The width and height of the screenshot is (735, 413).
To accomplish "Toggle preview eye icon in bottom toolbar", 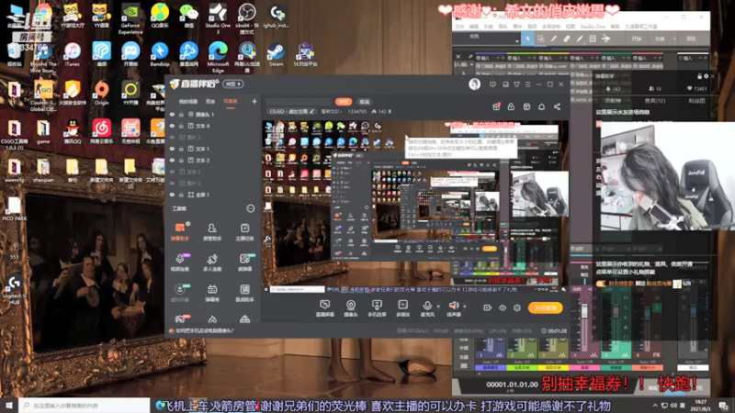I will [502, 307].
